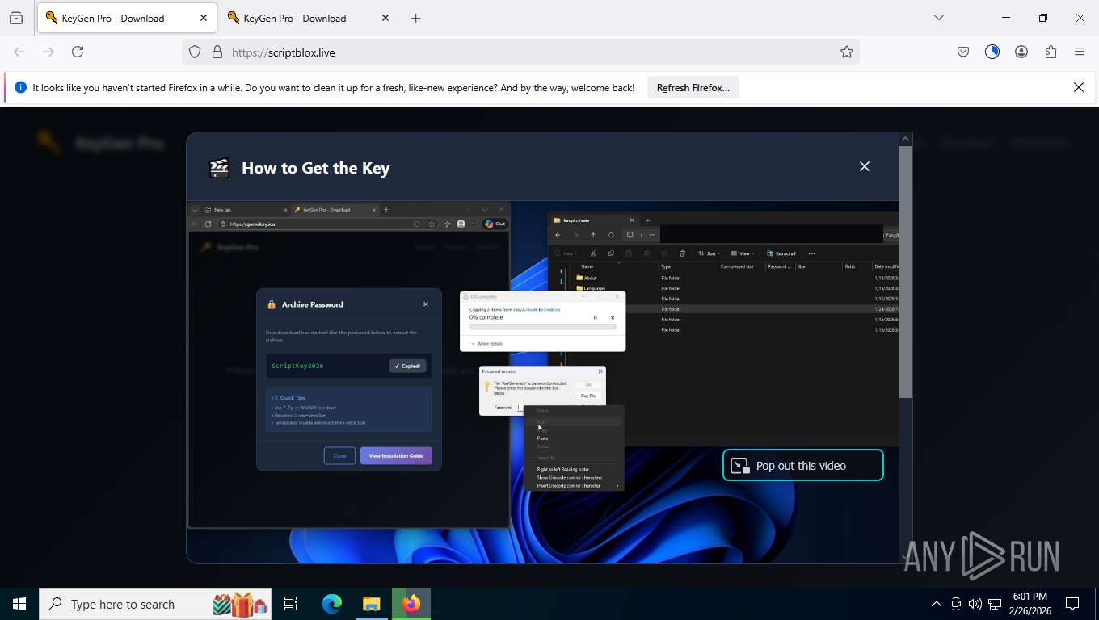This screenshot has width=1099, height=620.
Task: Open the Firefox account icon
Action: tap(1021, 52)
